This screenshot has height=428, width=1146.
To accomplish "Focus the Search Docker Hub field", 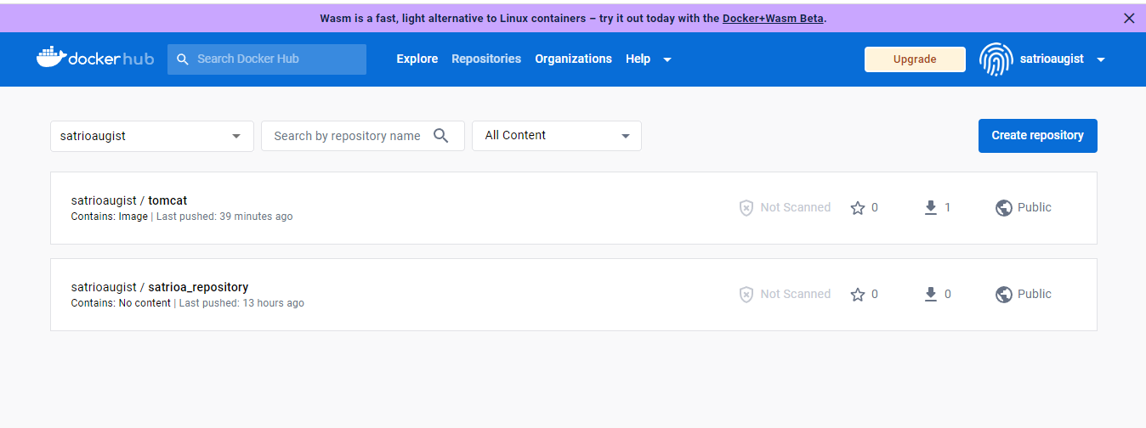I will [x=267, y=59].
